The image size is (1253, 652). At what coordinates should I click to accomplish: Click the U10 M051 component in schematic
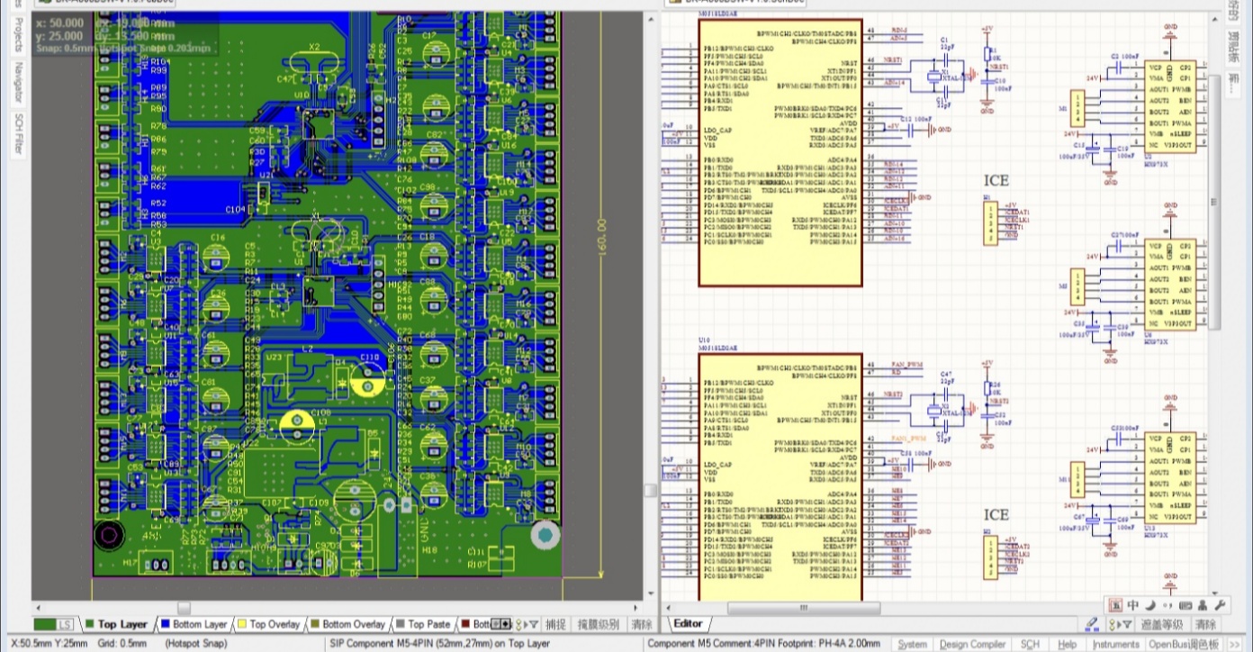tap(780, 477)
